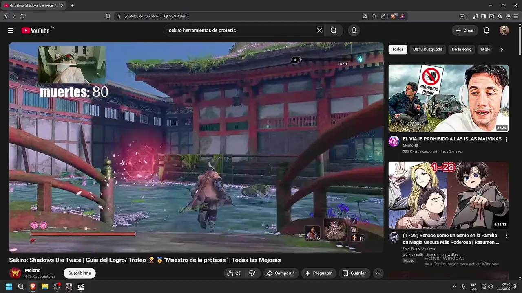The image size is (522, 293).
Task: Open Brave VPN shield icon
Action: pos(508,16)
